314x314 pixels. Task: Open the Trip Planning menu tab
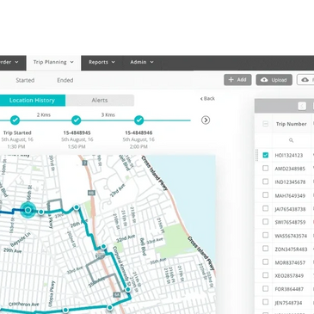click(x=53, y=62)
